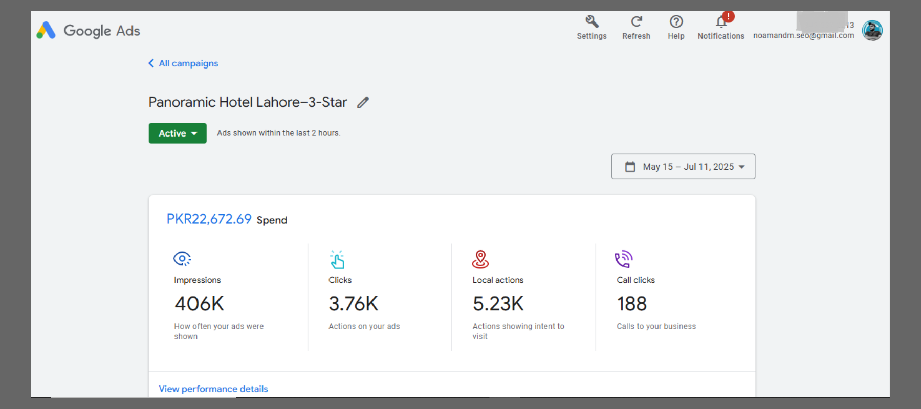Click the Local actions map pin icon
This screenshot has height=409, width=921.
(x=480, y=259)
